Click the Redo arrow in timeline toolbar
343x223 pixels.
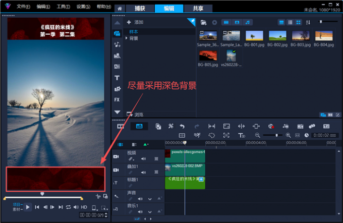pos(197,126)
